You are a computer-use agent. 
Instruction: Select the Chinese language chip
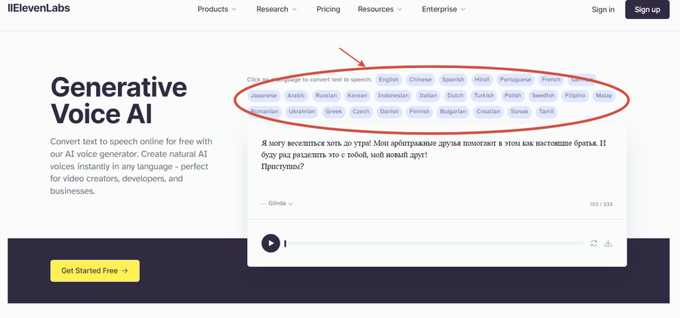[420, 79]
